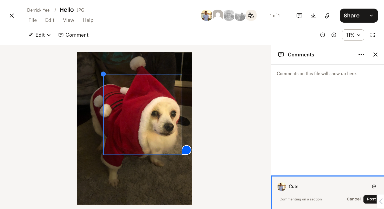This screenshot has width=384, height=209.
Task: Open the Comments panel more options ellipsis
Action: coord(361,55)
